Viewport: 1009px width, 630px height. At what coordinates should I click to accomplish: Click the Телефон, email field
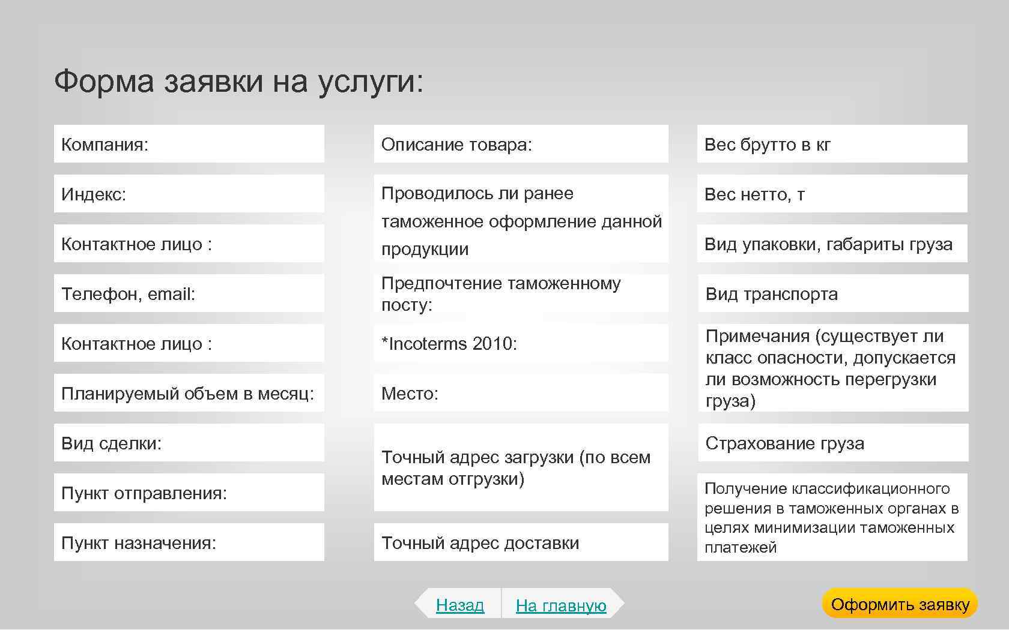coord(189,293)
